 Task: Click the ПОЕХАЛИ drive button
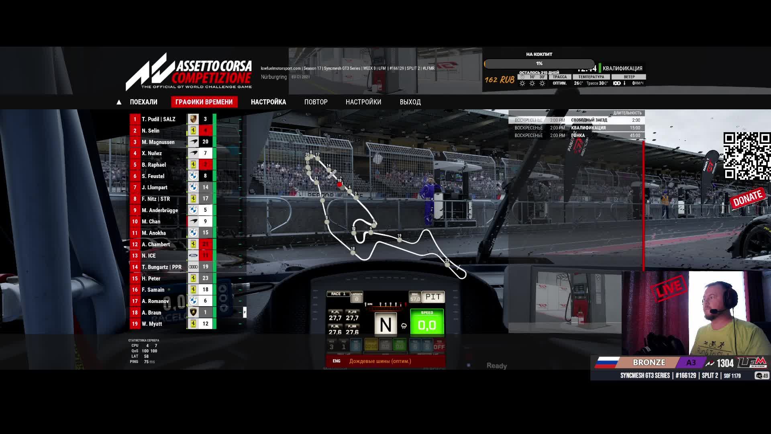click(x=143, y=102)
